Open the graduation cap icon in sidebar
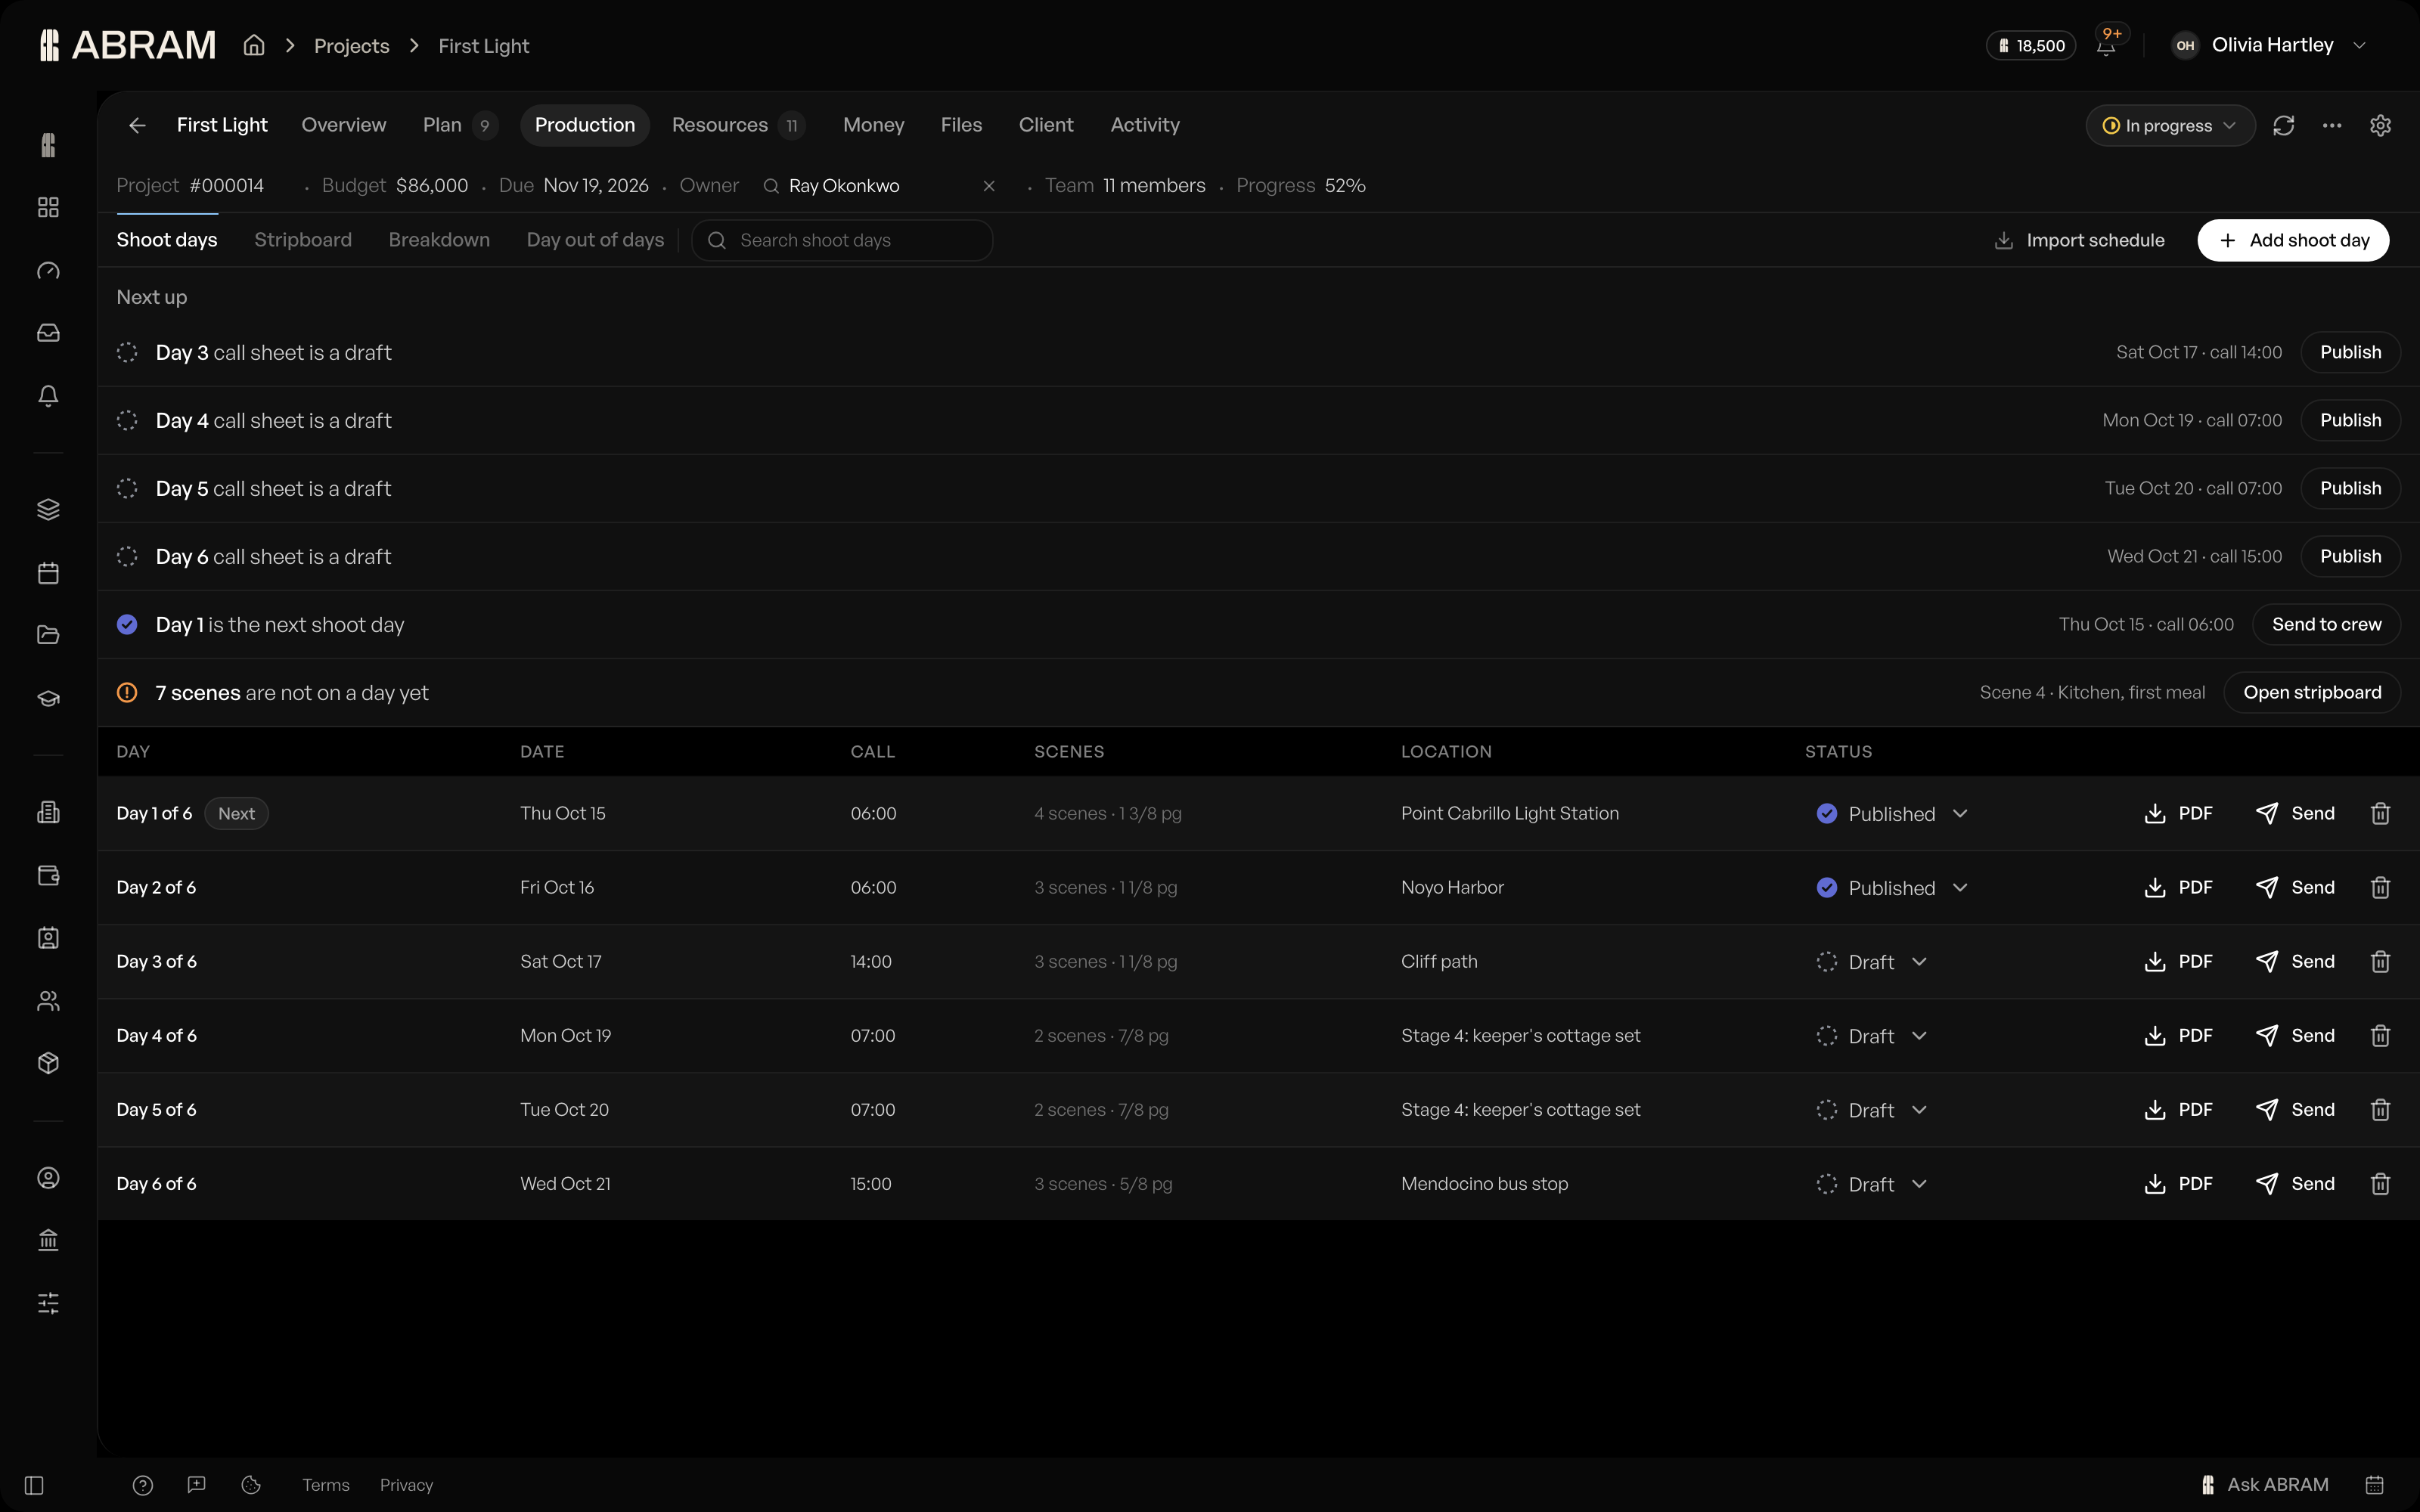2420x1512 pixels. pyautogui.click(x=48, y=698)
